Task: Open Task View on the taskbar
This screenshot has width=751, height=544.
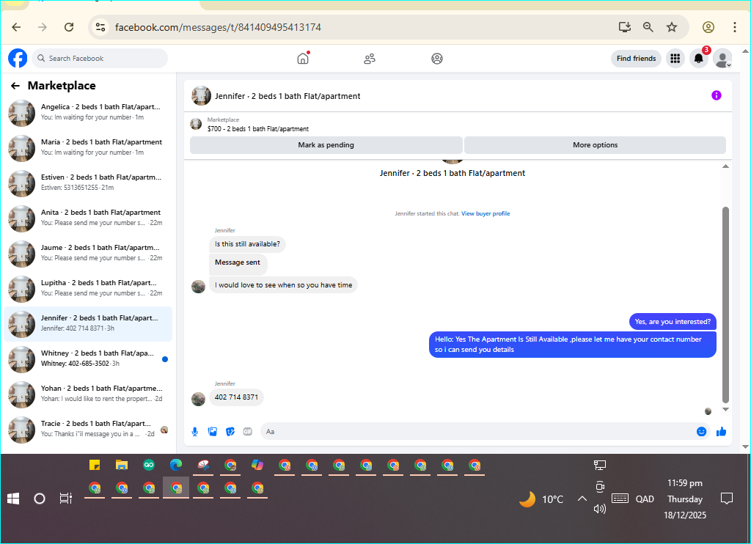Action: tap(65, 499)
